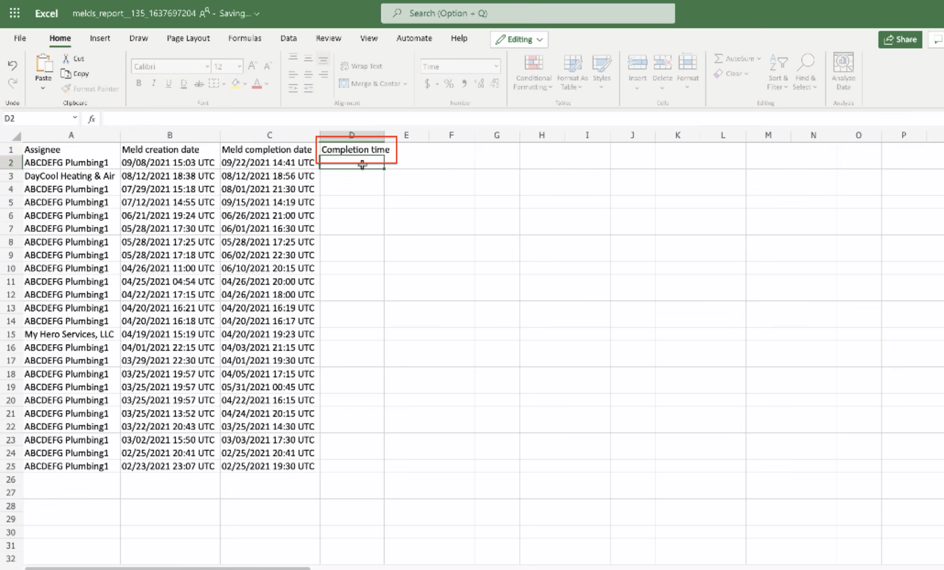Screen dimensions: 944x570
Task: Open the app launcher grid icon
Action: 14,14
